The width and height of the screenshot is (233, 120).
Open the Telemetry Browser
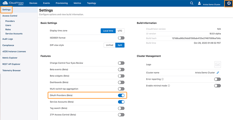coord(11,70)
